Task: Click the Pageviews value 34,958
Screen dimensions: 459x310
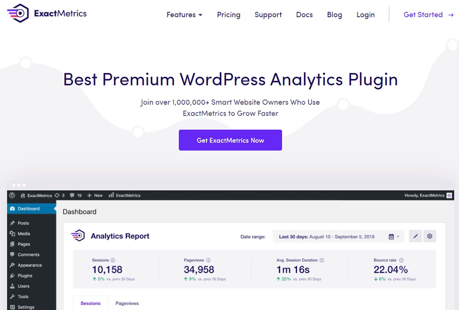Action: pos(199,269)
